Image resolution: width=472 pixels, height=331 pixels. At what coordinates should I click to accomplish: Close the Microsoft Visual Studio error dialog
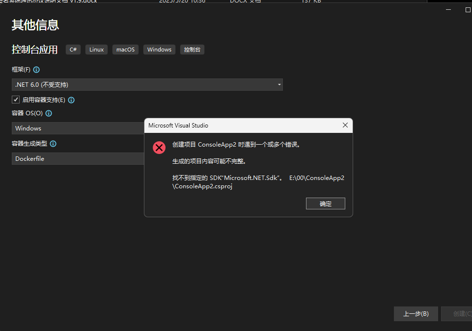pos(345,125)
